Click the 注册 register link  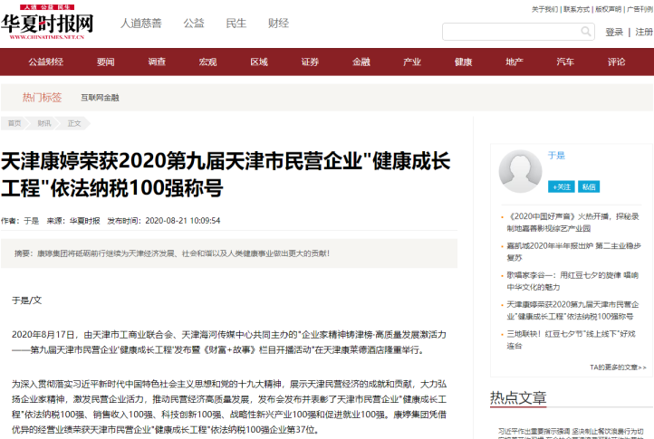[x=643, y=32]
